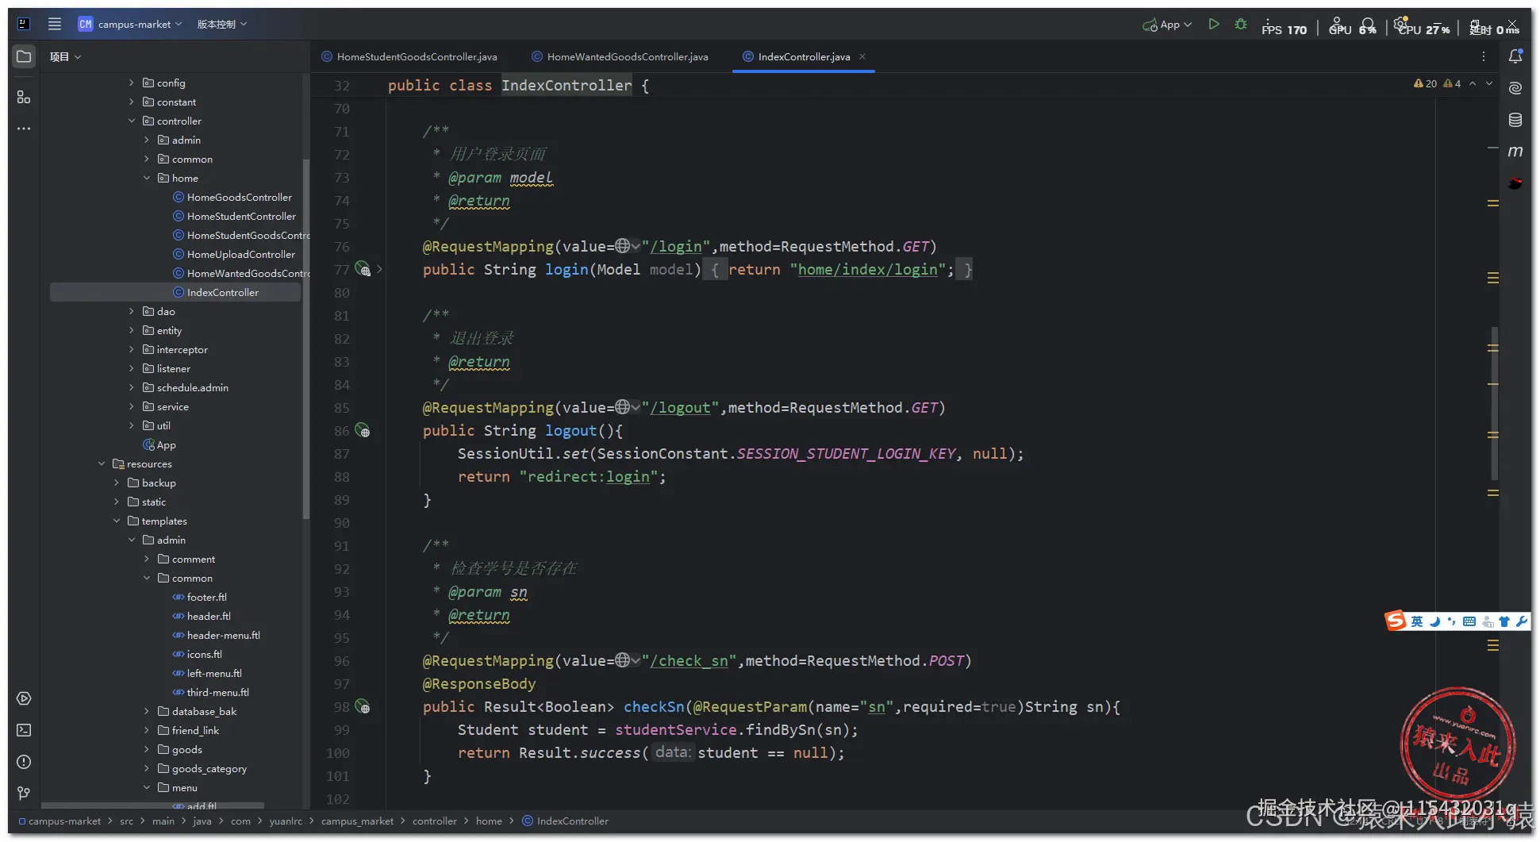Viewport: 1540px width, 842px height.
Task: Click the gutter icon on line 86
Action: coord(363,430)
